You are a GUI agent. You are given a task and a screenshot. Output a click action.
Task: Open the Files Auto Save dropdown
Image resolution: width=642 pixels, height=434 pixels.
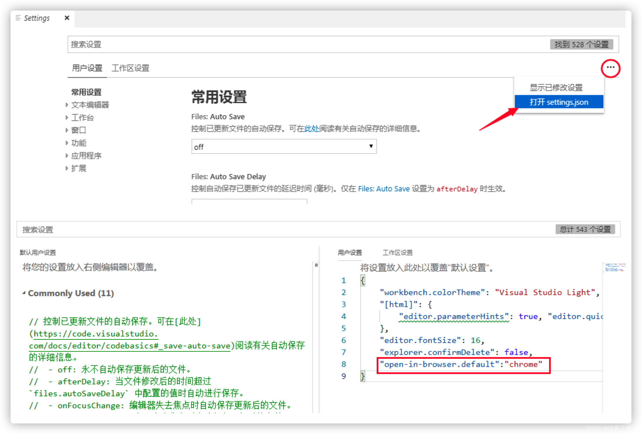pos(284,147)
